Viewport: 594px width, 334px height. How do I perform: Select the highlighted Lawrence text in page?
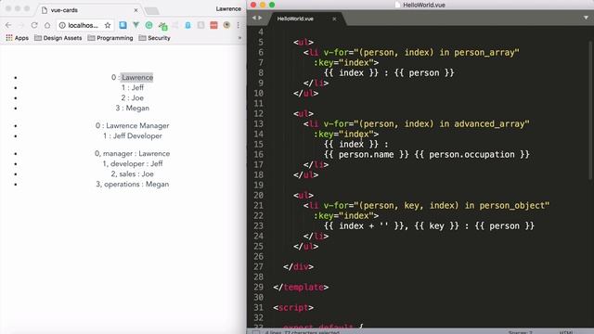137,77
